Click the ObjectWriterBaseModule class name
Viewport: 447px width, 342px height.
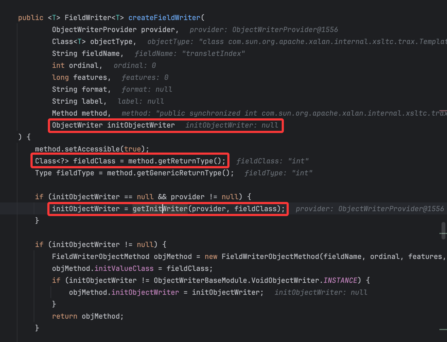[x=201, y=280]
